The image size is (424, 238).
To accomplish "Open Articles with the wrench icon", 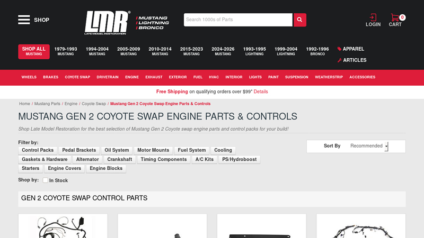I will click(x=352, y=60).
